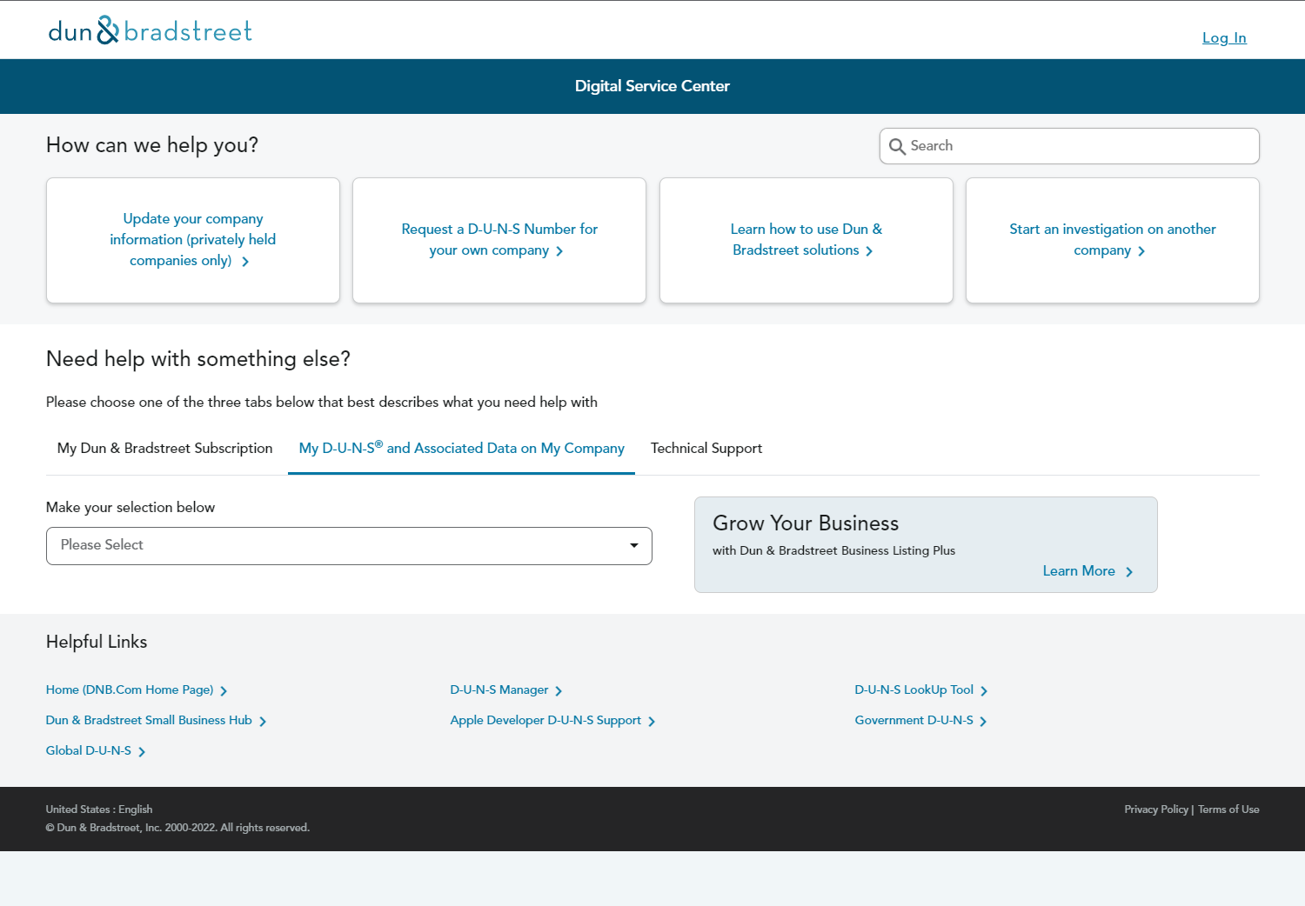Viewport: 1305px width, 906px height.
Task: Click the magnifying glass search icon
Action: pyautogui.click(x=897, y=147)
